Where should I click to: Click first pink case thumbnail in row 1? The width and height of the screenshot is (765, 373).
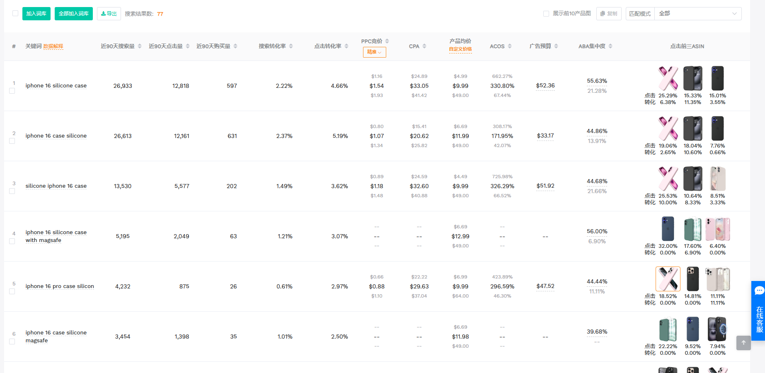(668, 78)
